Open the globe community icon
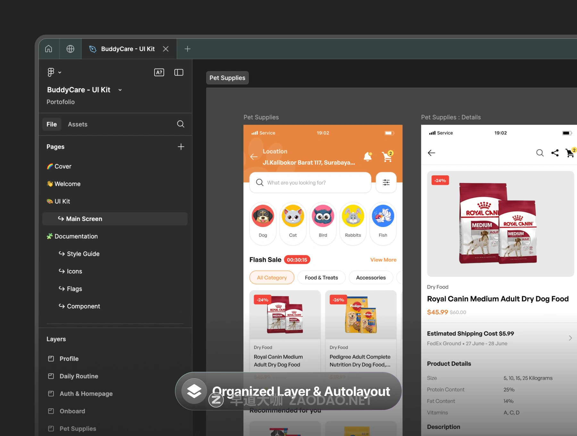577x436 pixels. (70, 49)
